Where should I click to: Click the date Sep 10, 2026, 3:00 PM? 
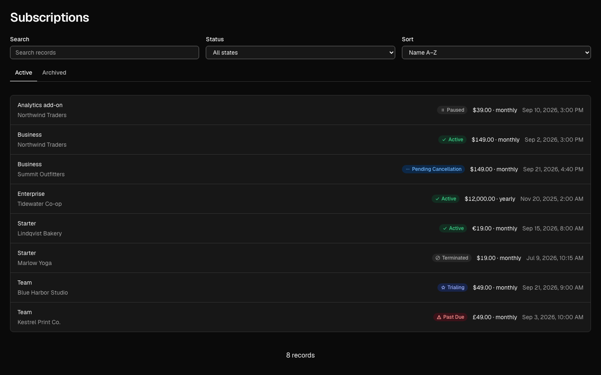pyautogui.click(x=553, y=110)
